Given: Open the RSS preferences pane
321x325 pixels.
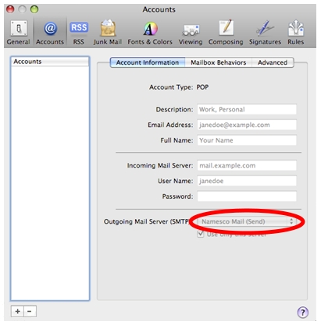Looking at the screenshot, I should click(79, 33).
